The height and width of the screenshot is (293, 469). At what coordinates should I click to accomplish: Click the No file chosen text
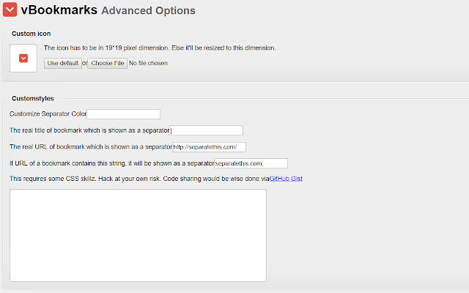[149, 63]
